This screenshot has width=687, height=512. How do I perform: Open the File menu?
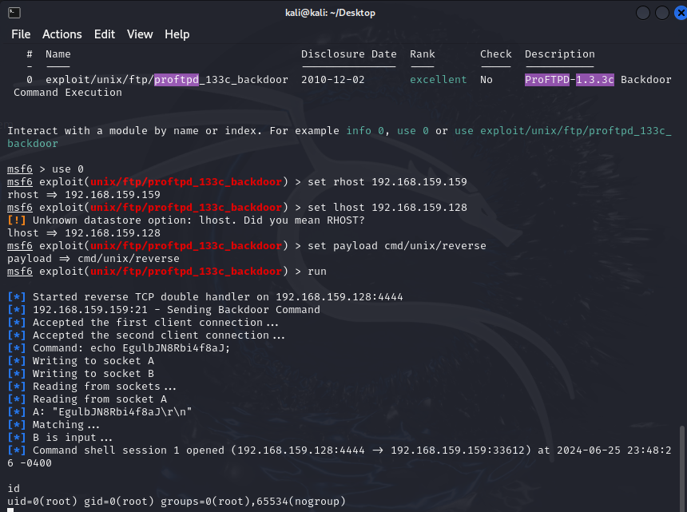(21, 34)
